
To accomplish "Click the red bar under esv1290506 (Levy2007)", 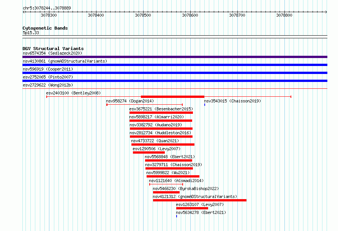I will point(149,152).
